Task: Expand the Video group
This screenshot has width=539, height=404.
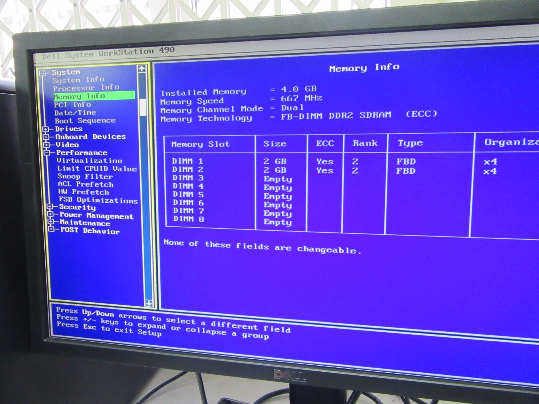Action: (x=47, y=145)
